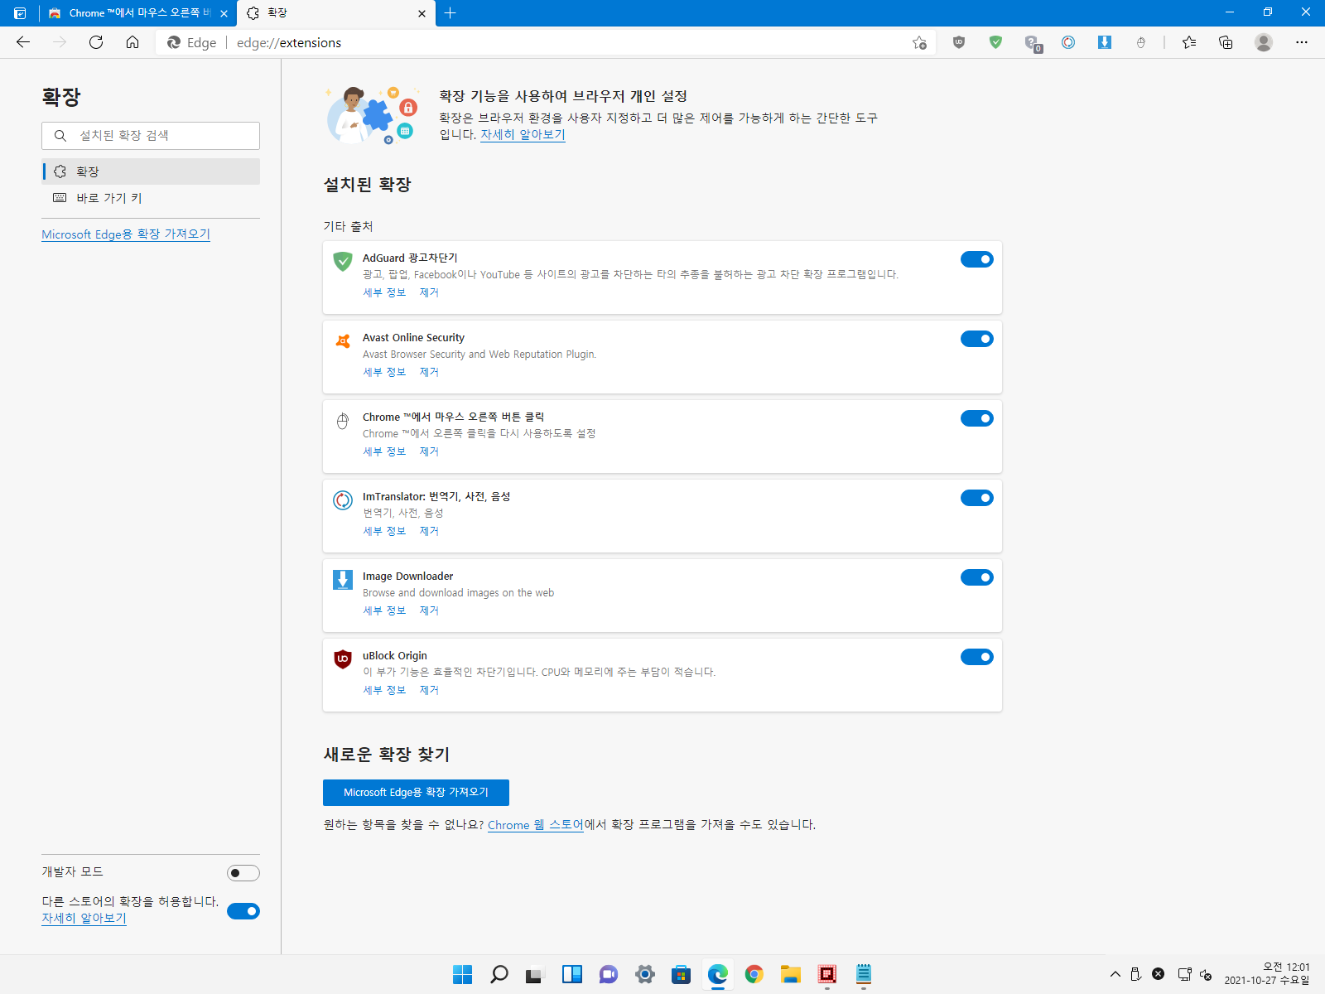The image size is (1325, 994).
Task: Open tab actions menu icon at top left
Action: click(x=20, y=13)
